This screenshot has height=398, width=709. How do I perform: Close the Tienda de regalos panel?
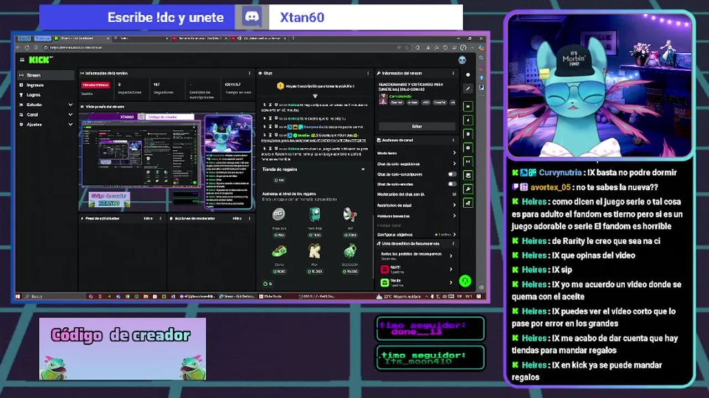tap(363, 169)
